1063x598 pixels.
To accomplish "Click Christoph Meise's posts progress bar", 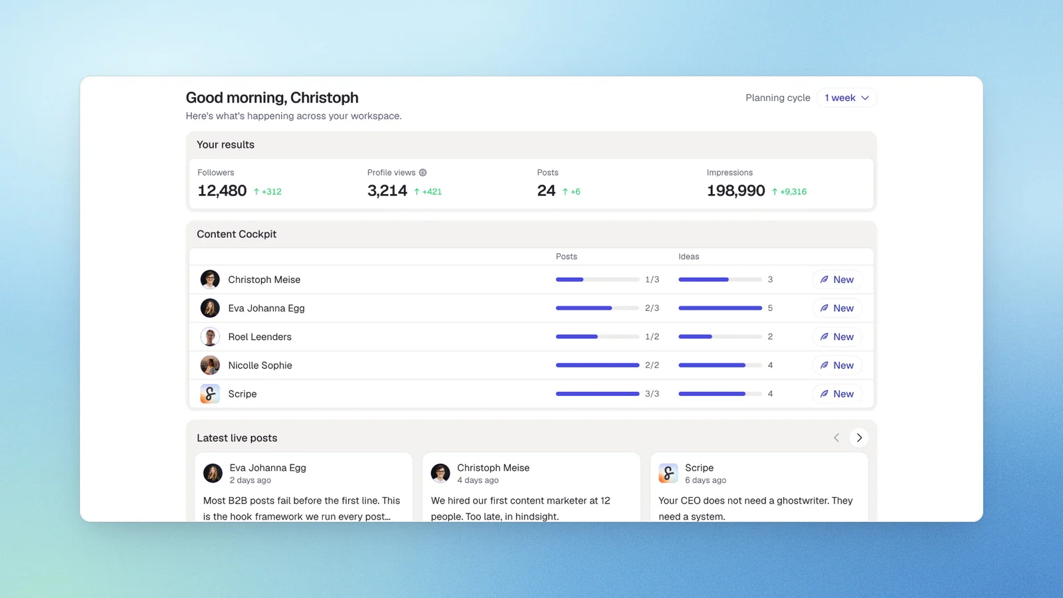I will (597, 280).
